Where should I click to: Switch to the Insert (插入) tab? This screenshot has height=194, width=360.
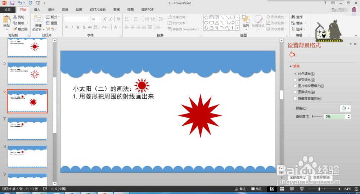pos(37,10)
